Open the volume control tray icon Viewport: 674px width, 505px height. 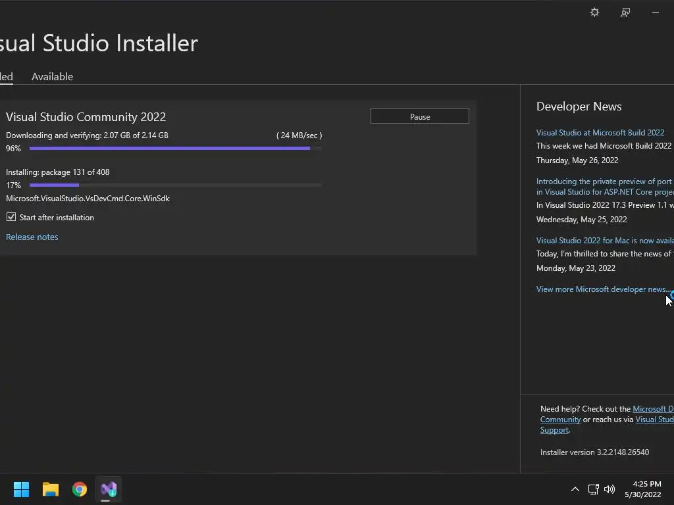[609, 489]
